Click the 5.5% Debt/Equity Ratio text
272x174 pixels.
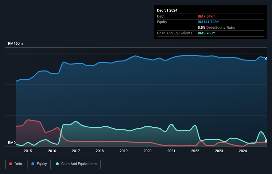coord(216,27)
